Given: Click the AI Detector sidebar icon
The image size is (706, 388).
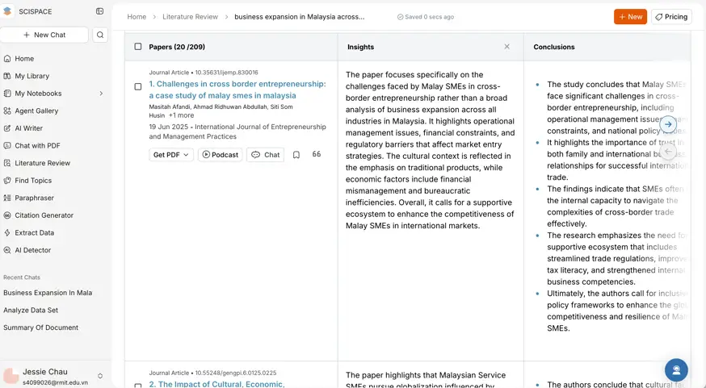Looking at the screenshot, I should coord(7,250).
